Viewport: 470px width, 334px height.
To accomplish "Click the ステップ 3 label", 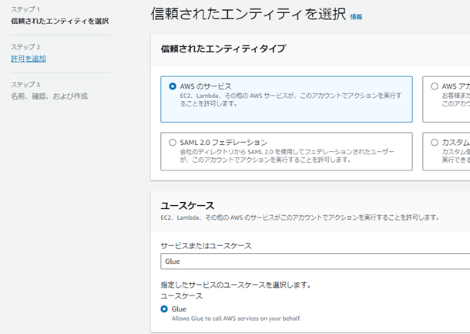I will [25, 84].
